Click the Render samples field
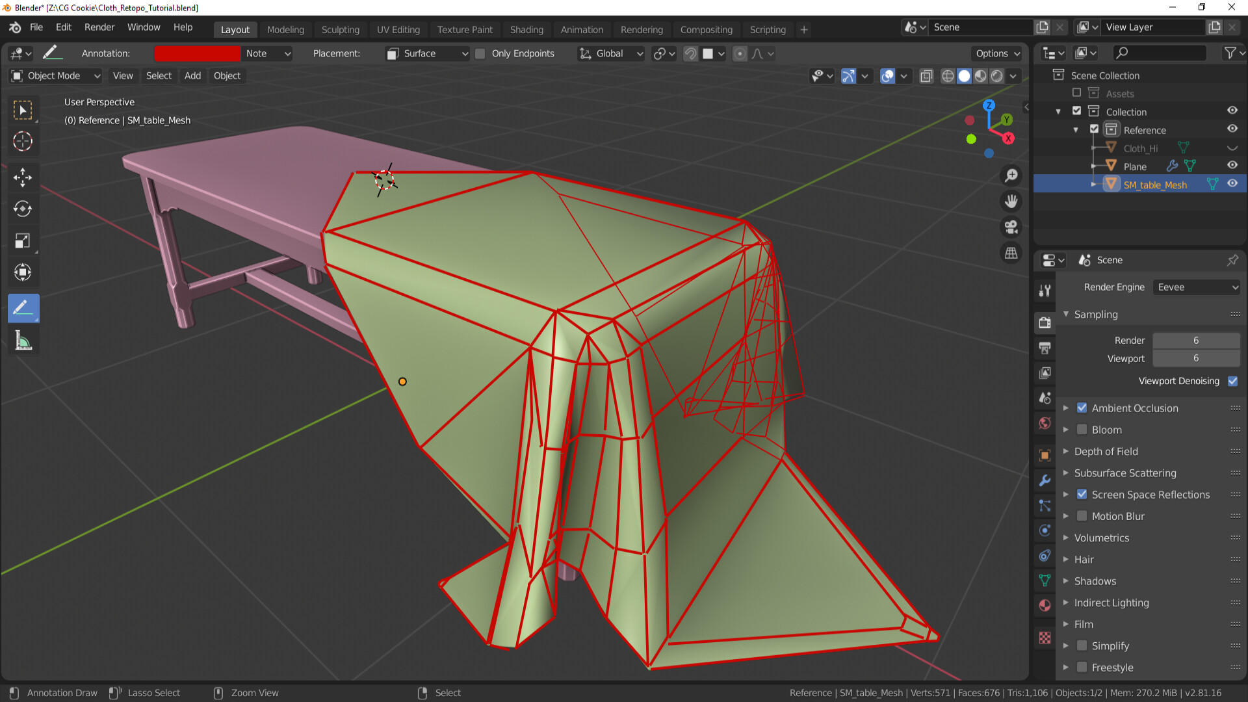 point(1196,341)
